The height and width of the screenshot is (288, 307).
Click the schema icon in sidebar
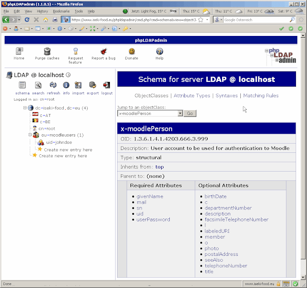point(22,85)
